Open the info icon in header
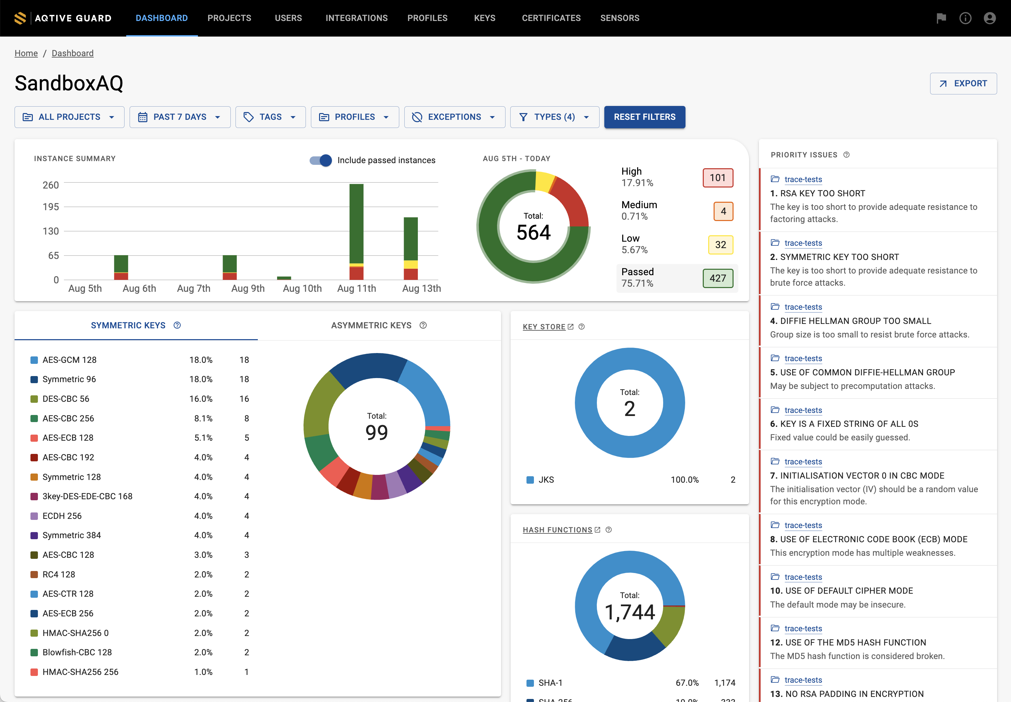The image size is (1011, 702). (965, 18)
